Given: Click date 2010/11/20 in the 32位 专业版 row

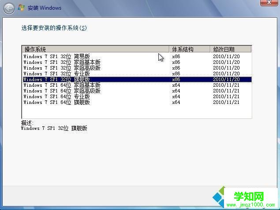Looking at the screenshot, I should tap(226, 74).
